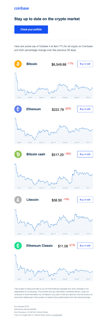
Task: Click the green Bitcoin cash icon
Action: 18,154
